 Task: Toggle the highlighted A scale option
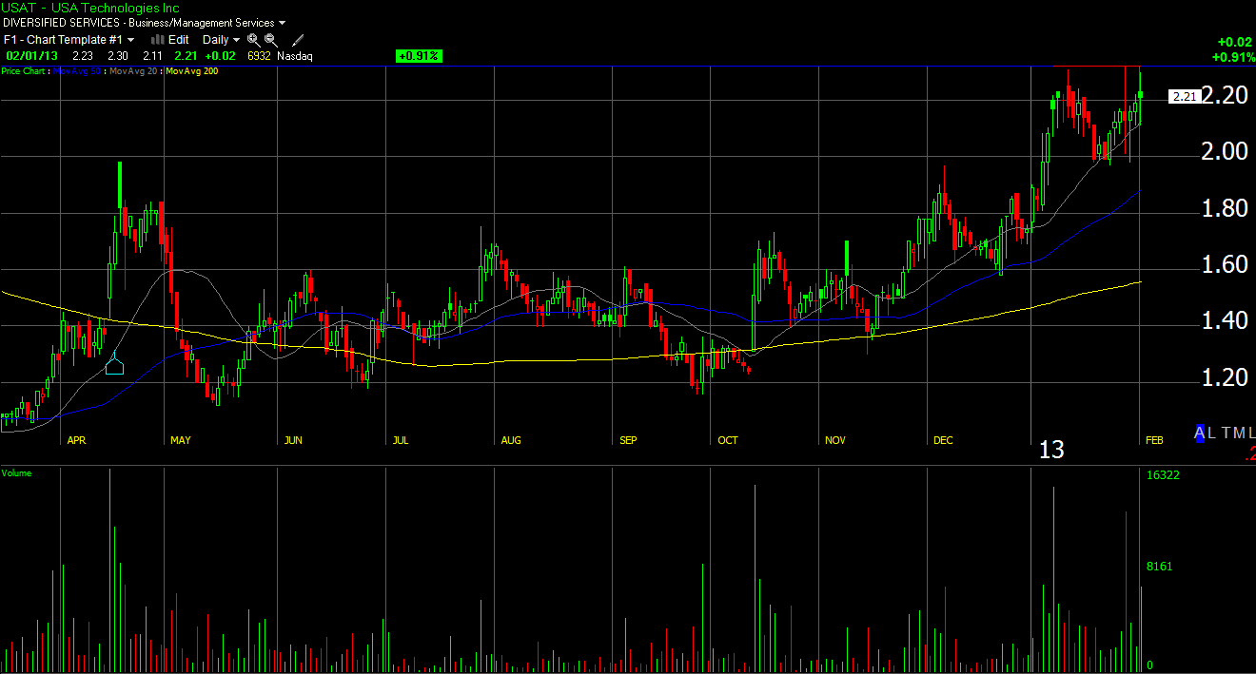pos(1201,433)
